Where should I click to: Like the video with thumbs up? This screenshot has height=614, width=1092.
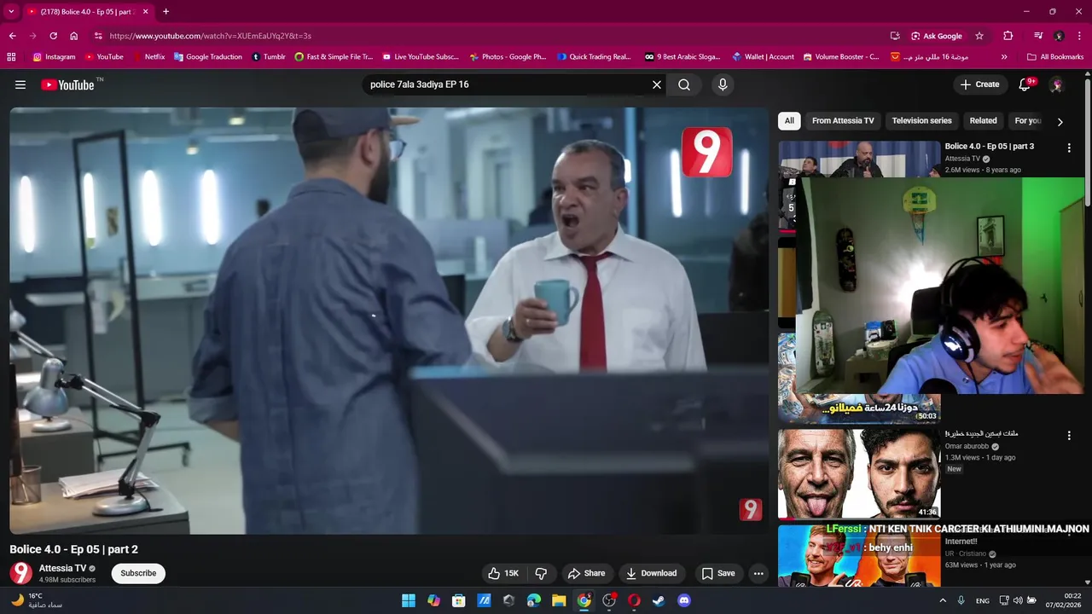tap(503, 573)
